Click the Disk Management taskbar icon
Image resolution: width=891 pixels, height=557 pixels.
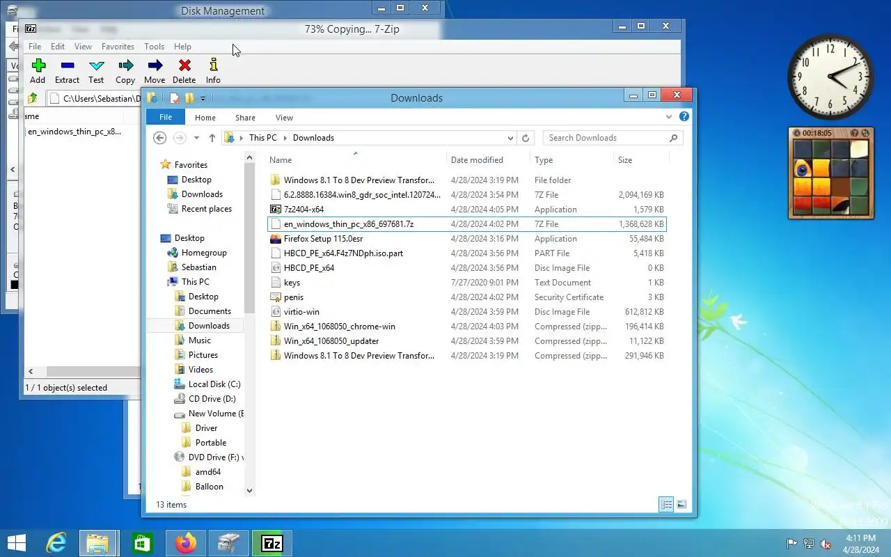228,543
